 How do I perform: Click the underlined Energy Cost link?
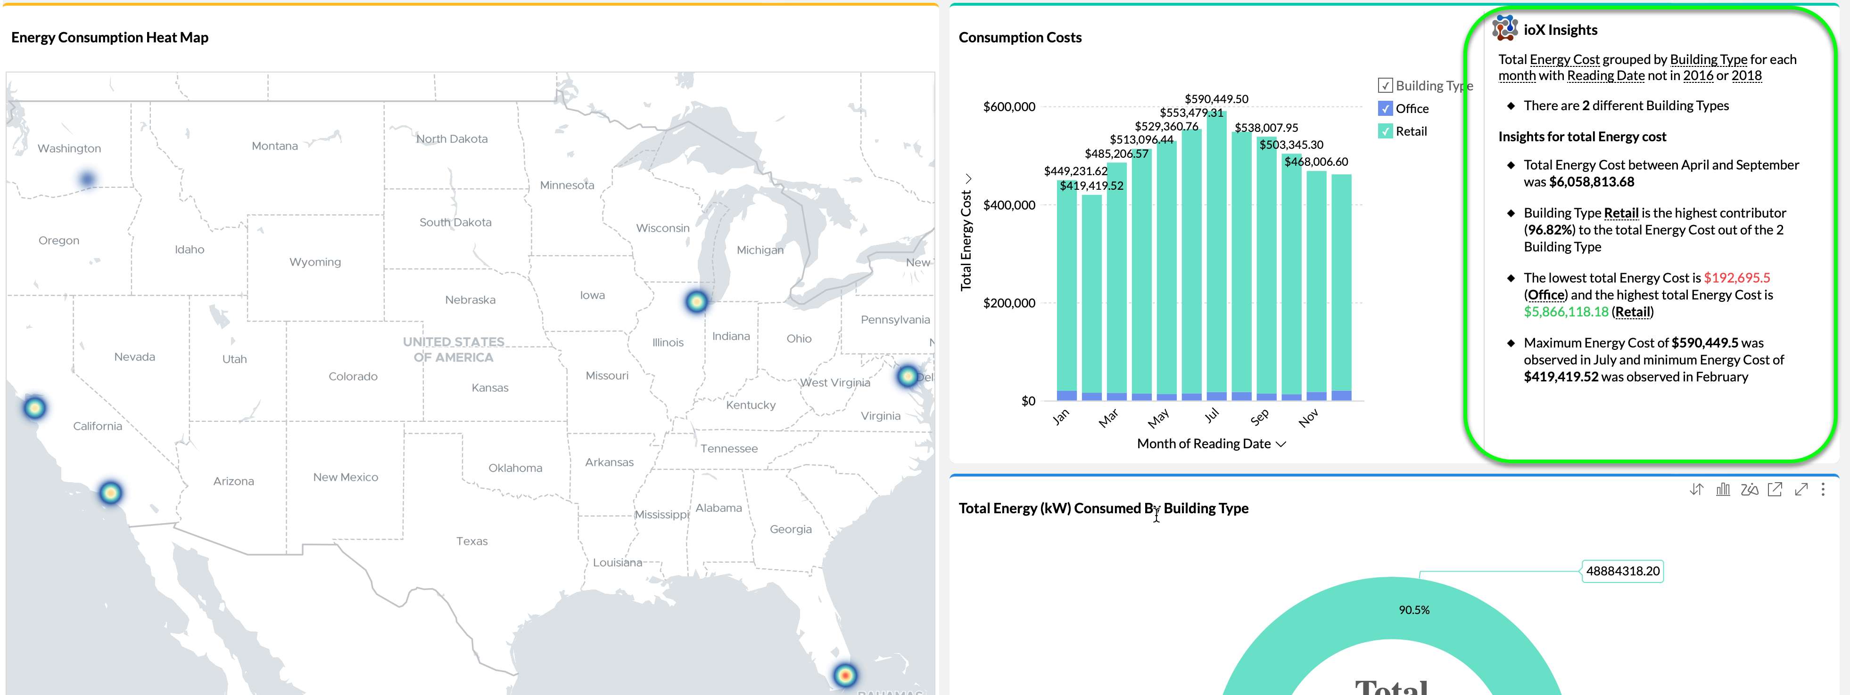[1564, 59]
